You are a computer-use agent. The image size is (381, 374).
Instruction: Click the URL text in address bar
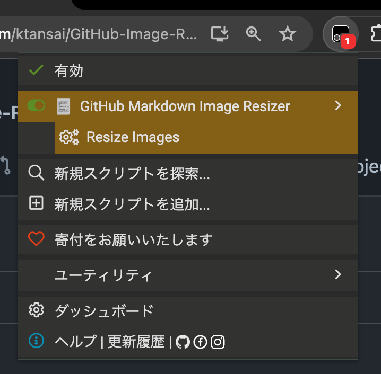[x=98, y=34]
